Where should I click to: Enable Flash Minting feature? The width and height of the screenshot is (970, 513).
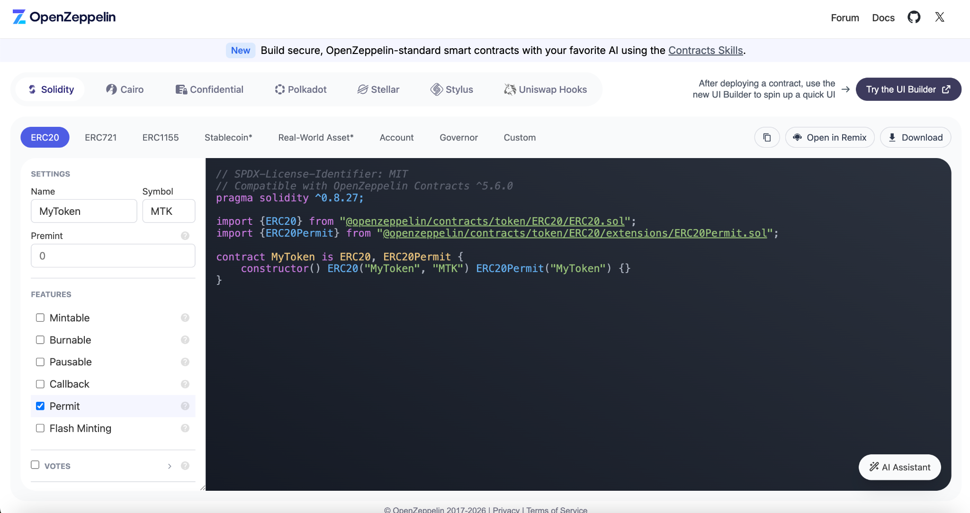click(40, 428)
